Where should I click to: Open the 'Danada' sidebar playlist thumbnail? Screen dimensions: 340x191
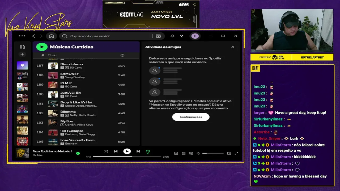(x=22, y=141)
